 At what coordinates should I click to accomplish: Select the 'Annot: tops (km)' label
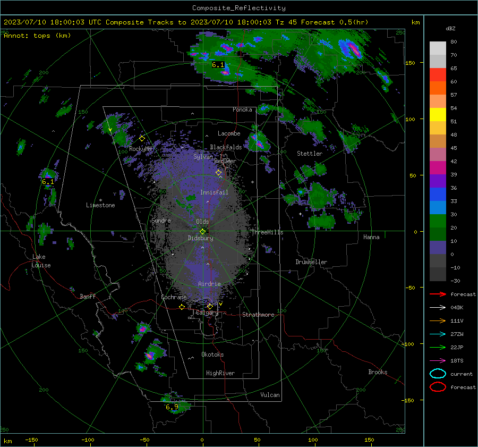click(37, 36)
